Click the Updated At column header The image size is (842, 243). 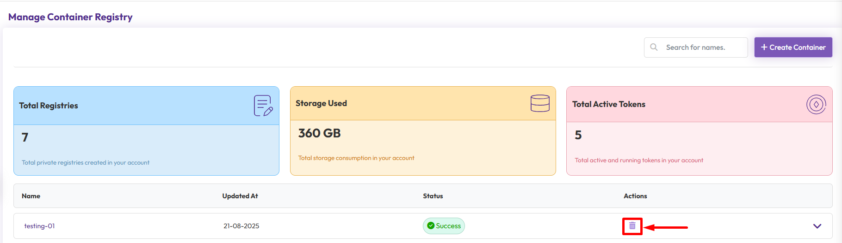point(240,196)
